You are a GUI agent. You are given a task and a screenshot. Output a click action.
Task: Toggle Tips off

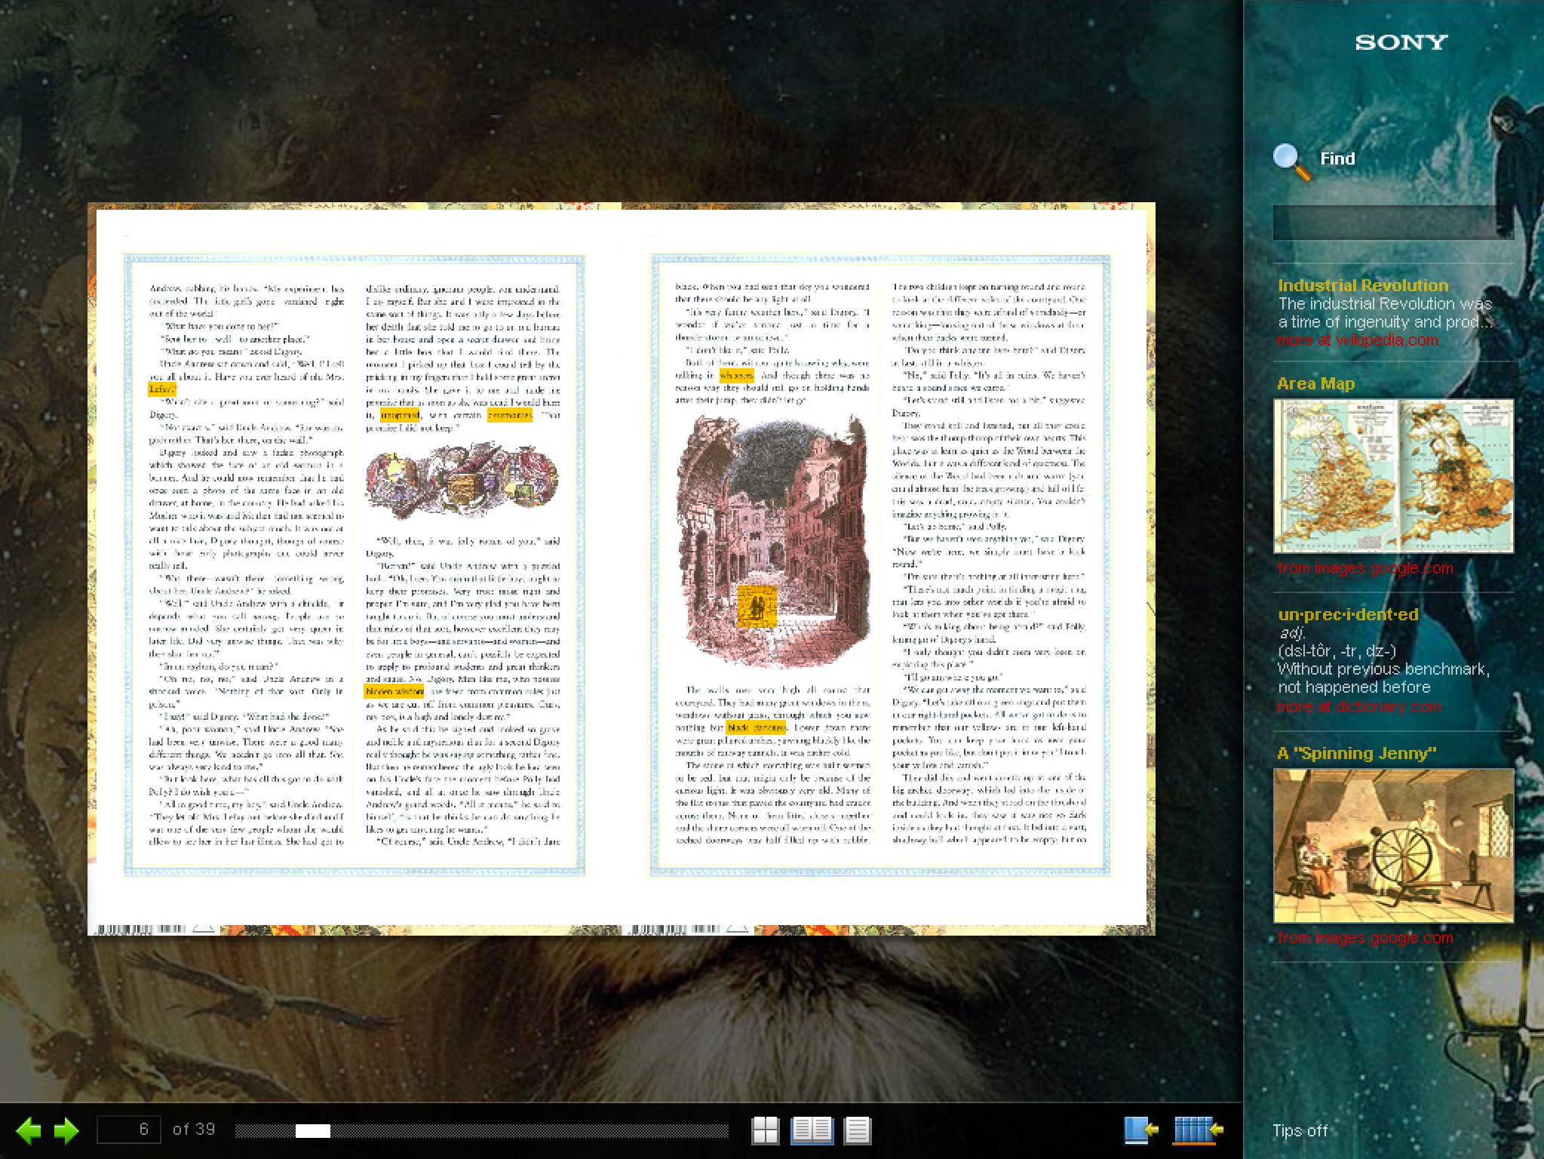click(x=1300, y=1130)
